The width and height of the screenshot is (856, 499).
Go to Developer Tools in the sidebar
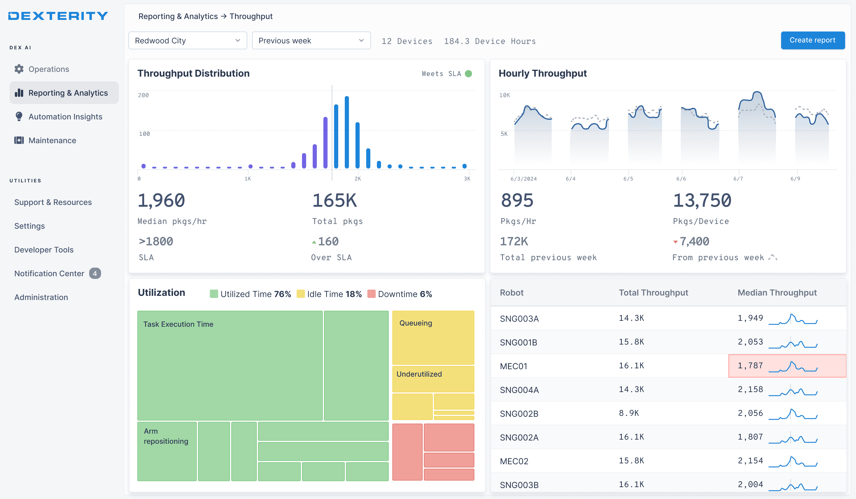click(x=44, y=249)
